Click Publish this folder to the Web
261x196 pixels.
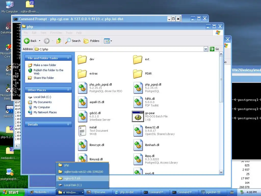(48, 72)
